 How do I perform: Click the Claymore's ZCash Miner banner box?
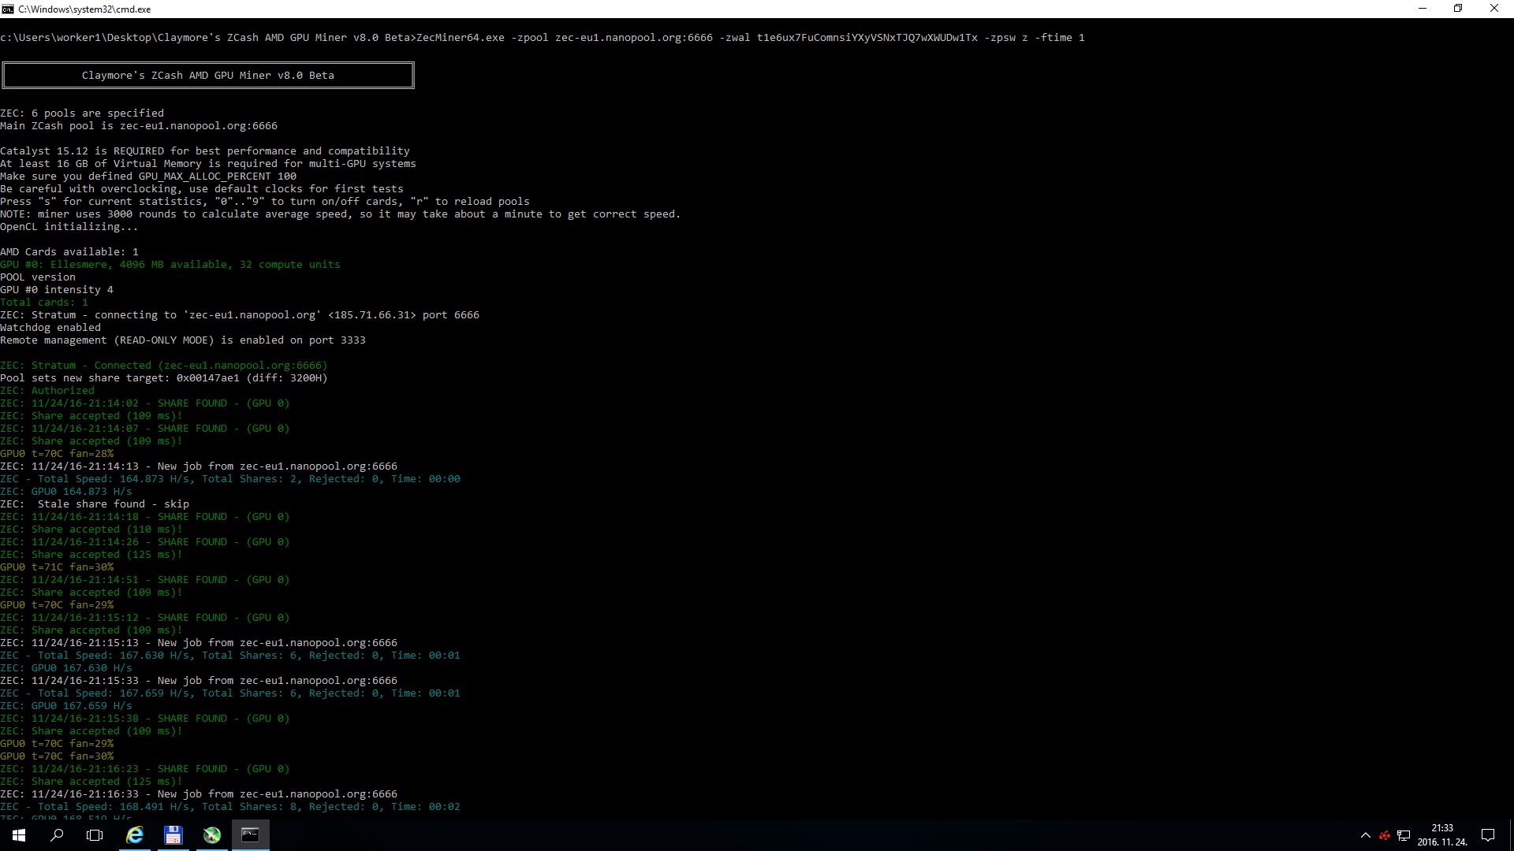[208, 76]
